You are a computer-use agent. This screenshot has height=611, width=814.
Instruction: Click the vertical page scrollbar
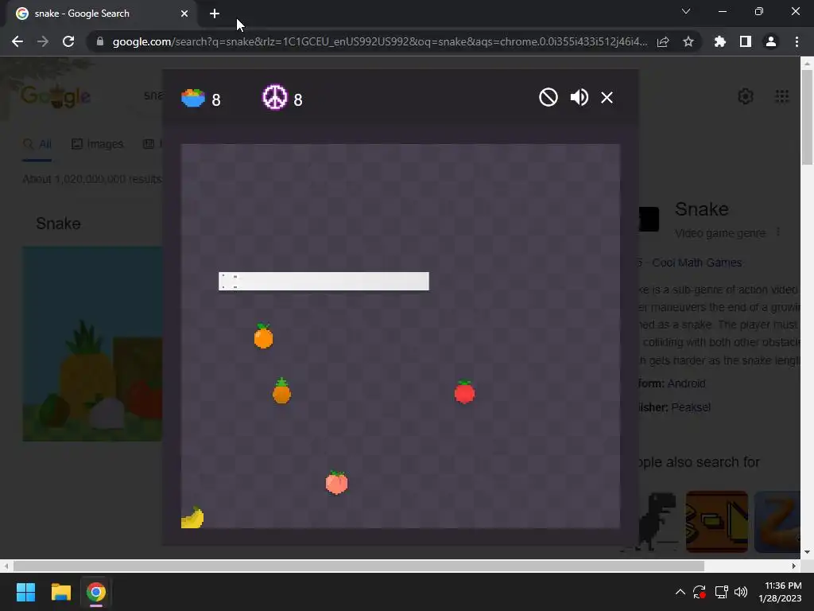pyautogui.click(x=807, y=117)
